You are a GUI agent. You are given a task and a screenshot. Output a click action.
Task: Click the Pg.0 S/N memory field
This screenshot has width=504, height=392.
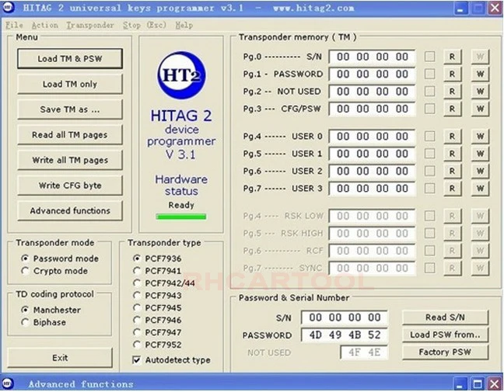coord(373,57)
